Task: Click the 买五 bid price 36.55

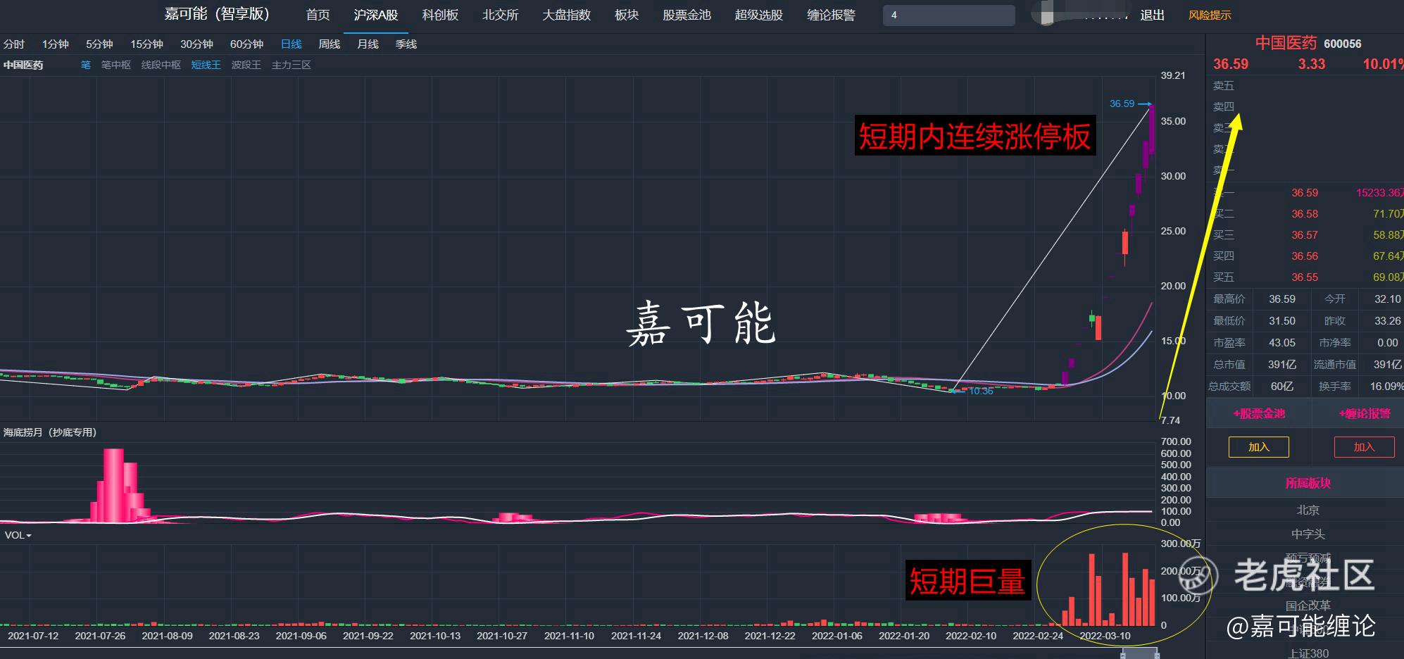Action: click(x=1305, y=277)
